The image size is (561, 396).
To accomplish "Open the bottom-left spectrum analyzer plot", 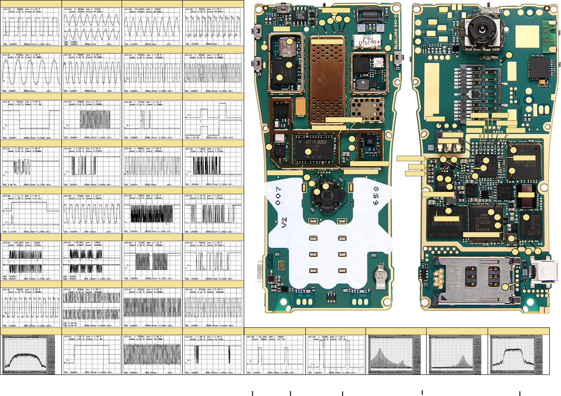I will (29, 355).
